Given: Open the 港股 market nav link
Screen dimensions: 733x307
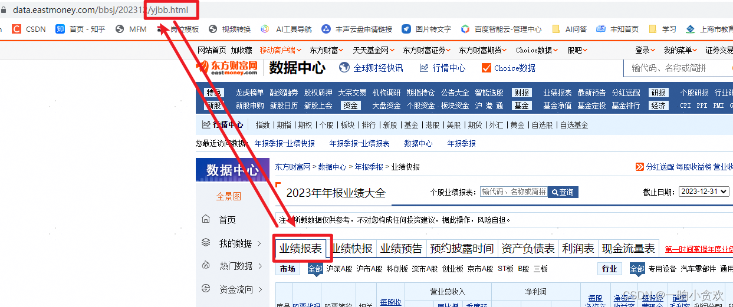Looking at the screenshot, I should point(432,125).
